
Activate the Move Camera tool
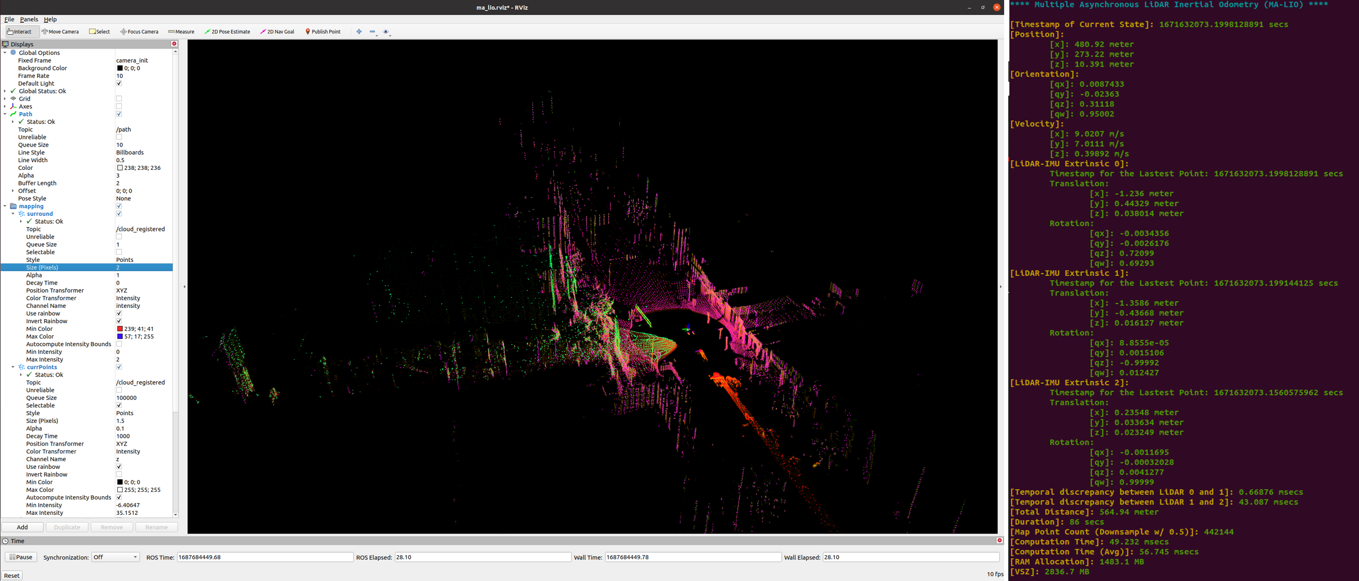[60, 32]
